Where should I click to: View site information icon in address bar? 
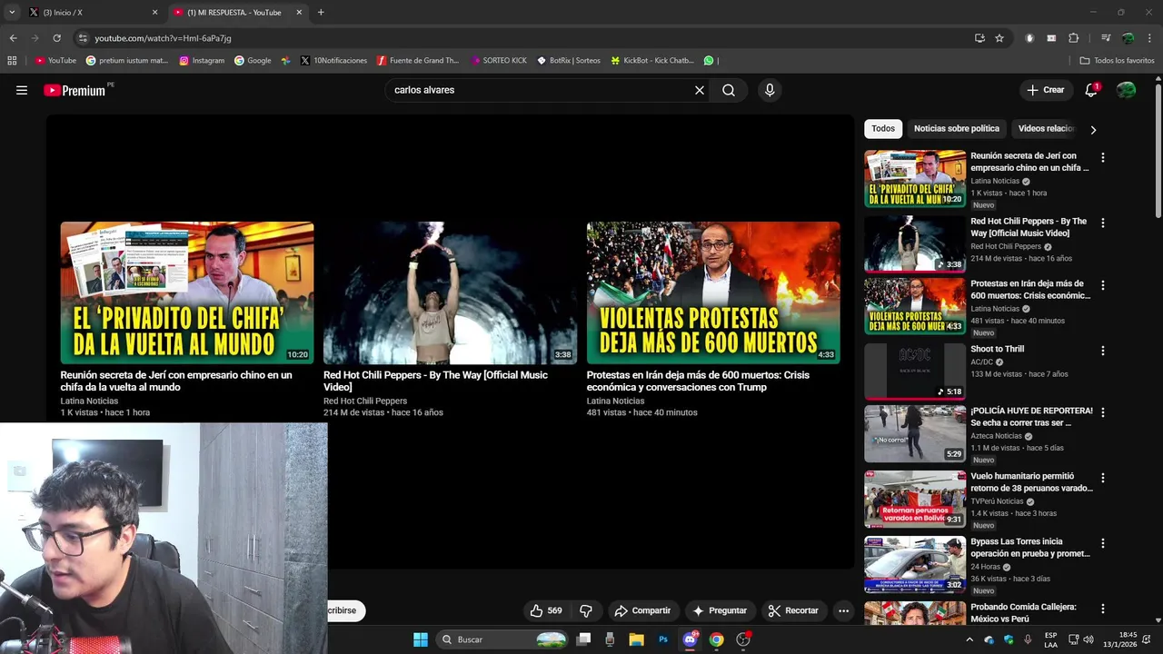(83, 38)
